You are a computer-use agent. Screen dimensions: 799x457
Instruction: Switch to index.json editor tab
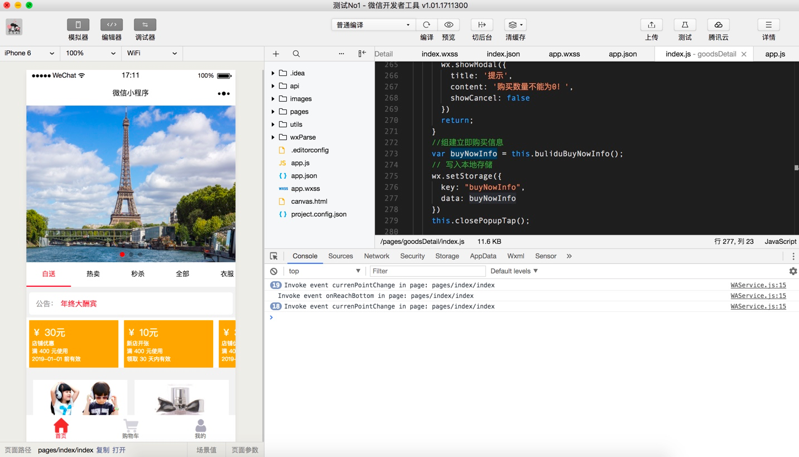pyautogui.click(x=503, y=54)
